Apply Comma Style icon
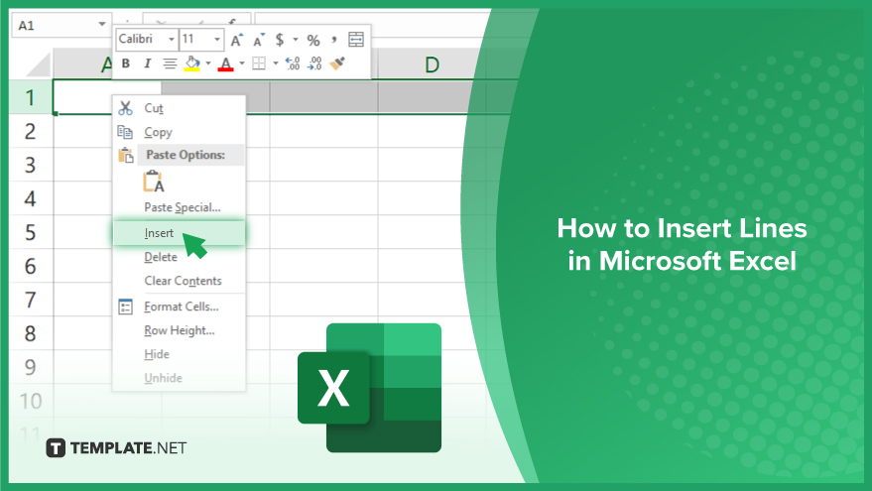 coord(334,40)
